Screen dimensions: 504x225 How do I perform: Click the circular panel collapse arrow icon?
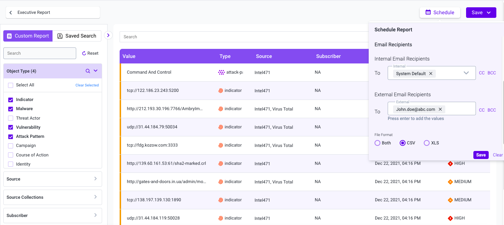pos(108,35)
